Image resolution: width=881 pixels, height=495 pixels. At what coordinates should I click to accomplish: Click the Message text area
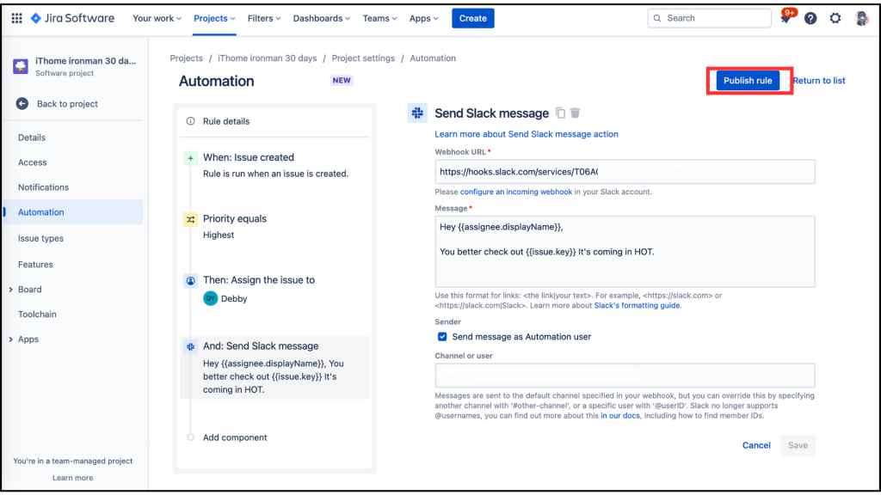coord(625,252)
